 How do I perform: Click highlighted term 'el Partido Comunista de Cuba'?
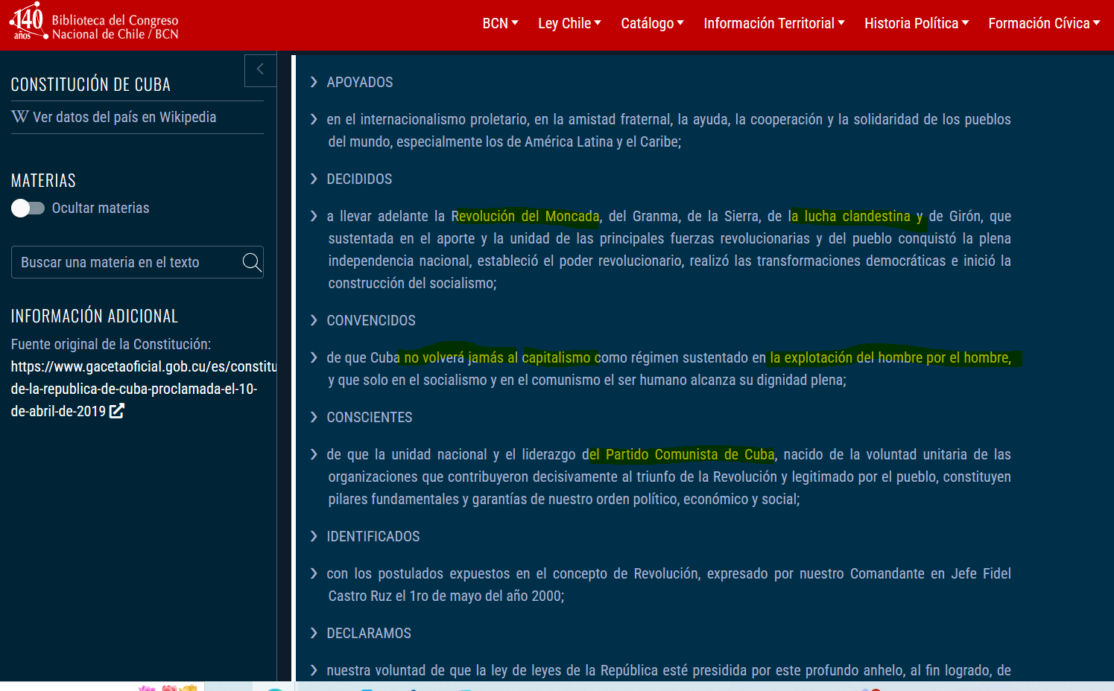(682, 455)
